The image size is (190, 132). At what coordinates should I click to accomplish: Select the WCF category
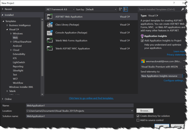pos(15,79)
